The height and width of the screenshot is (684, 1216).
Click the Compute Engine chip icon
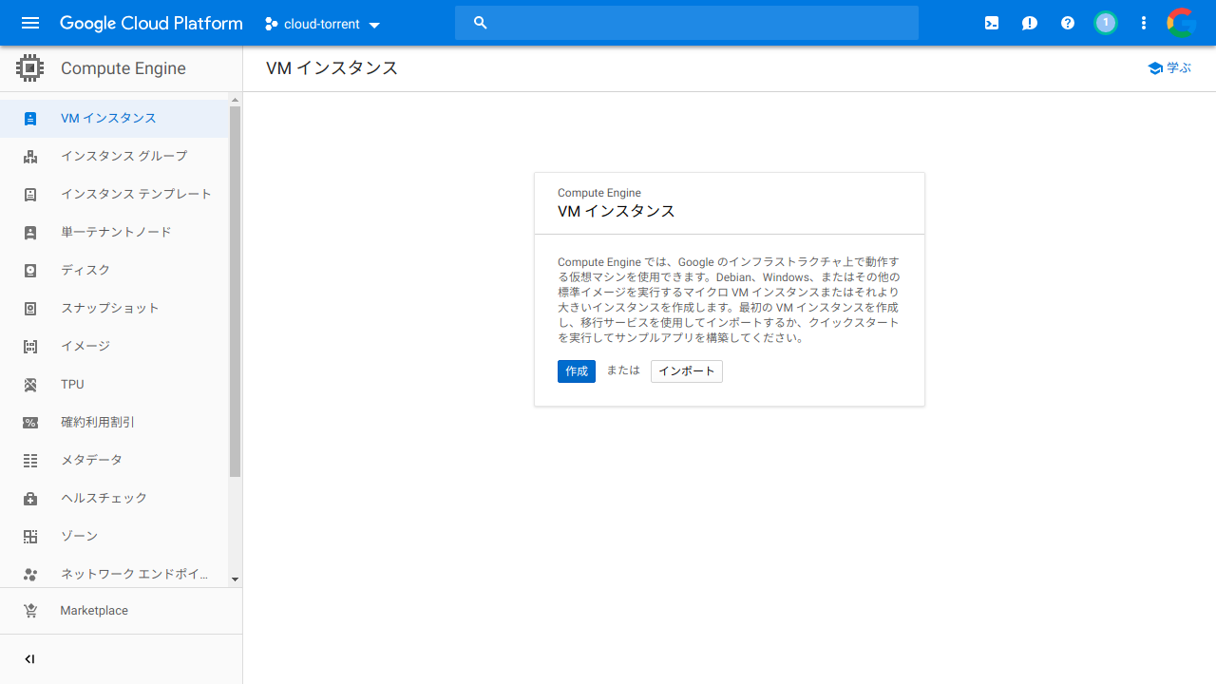[30, 68]
